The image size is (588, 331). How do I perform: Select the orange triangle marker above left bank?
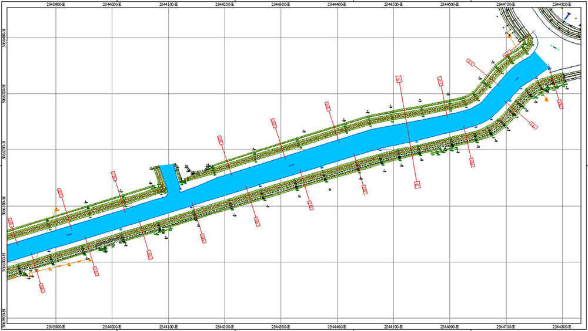(56, 209)
